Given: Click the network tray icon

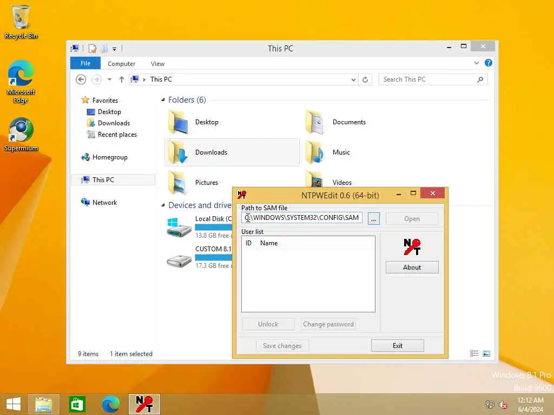Looking at the screenshot, I should click(x=490, y=404).
